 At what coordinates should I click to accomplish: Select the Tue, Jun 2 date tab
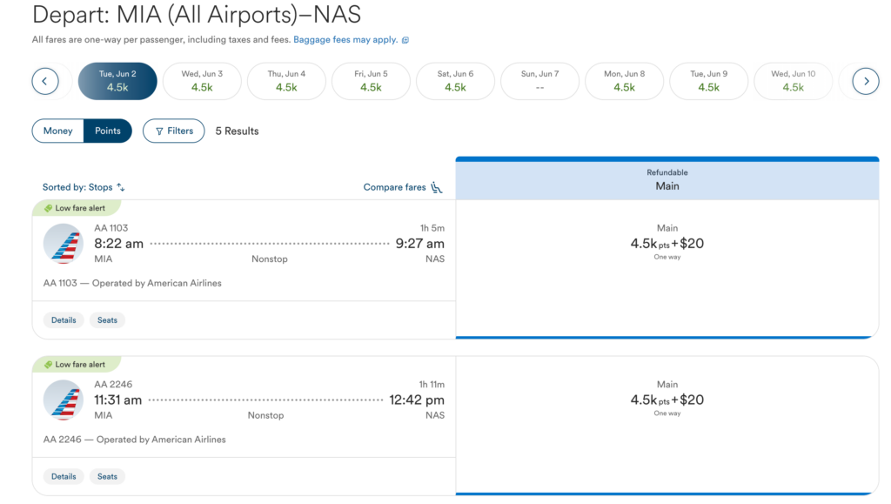coord(117,81)
